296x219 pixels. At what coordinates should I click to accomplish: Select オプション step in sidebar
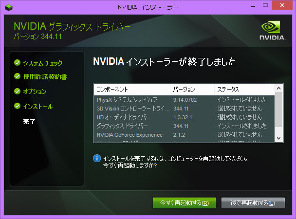coord(35,91)
